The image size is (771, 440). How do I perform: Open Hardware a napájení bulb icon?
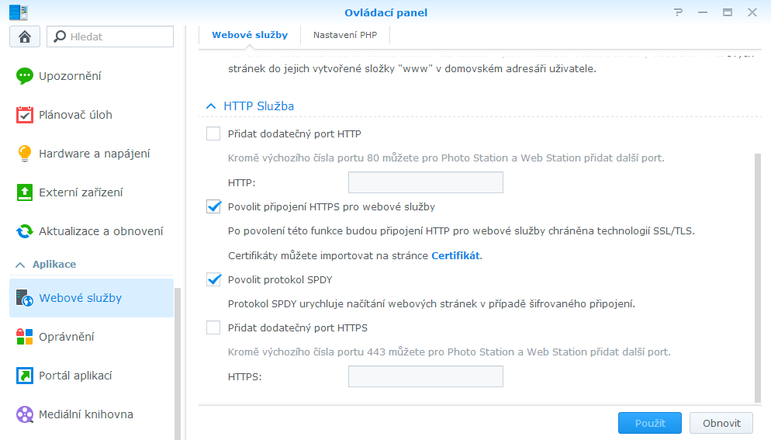click(x=26, y=154)
